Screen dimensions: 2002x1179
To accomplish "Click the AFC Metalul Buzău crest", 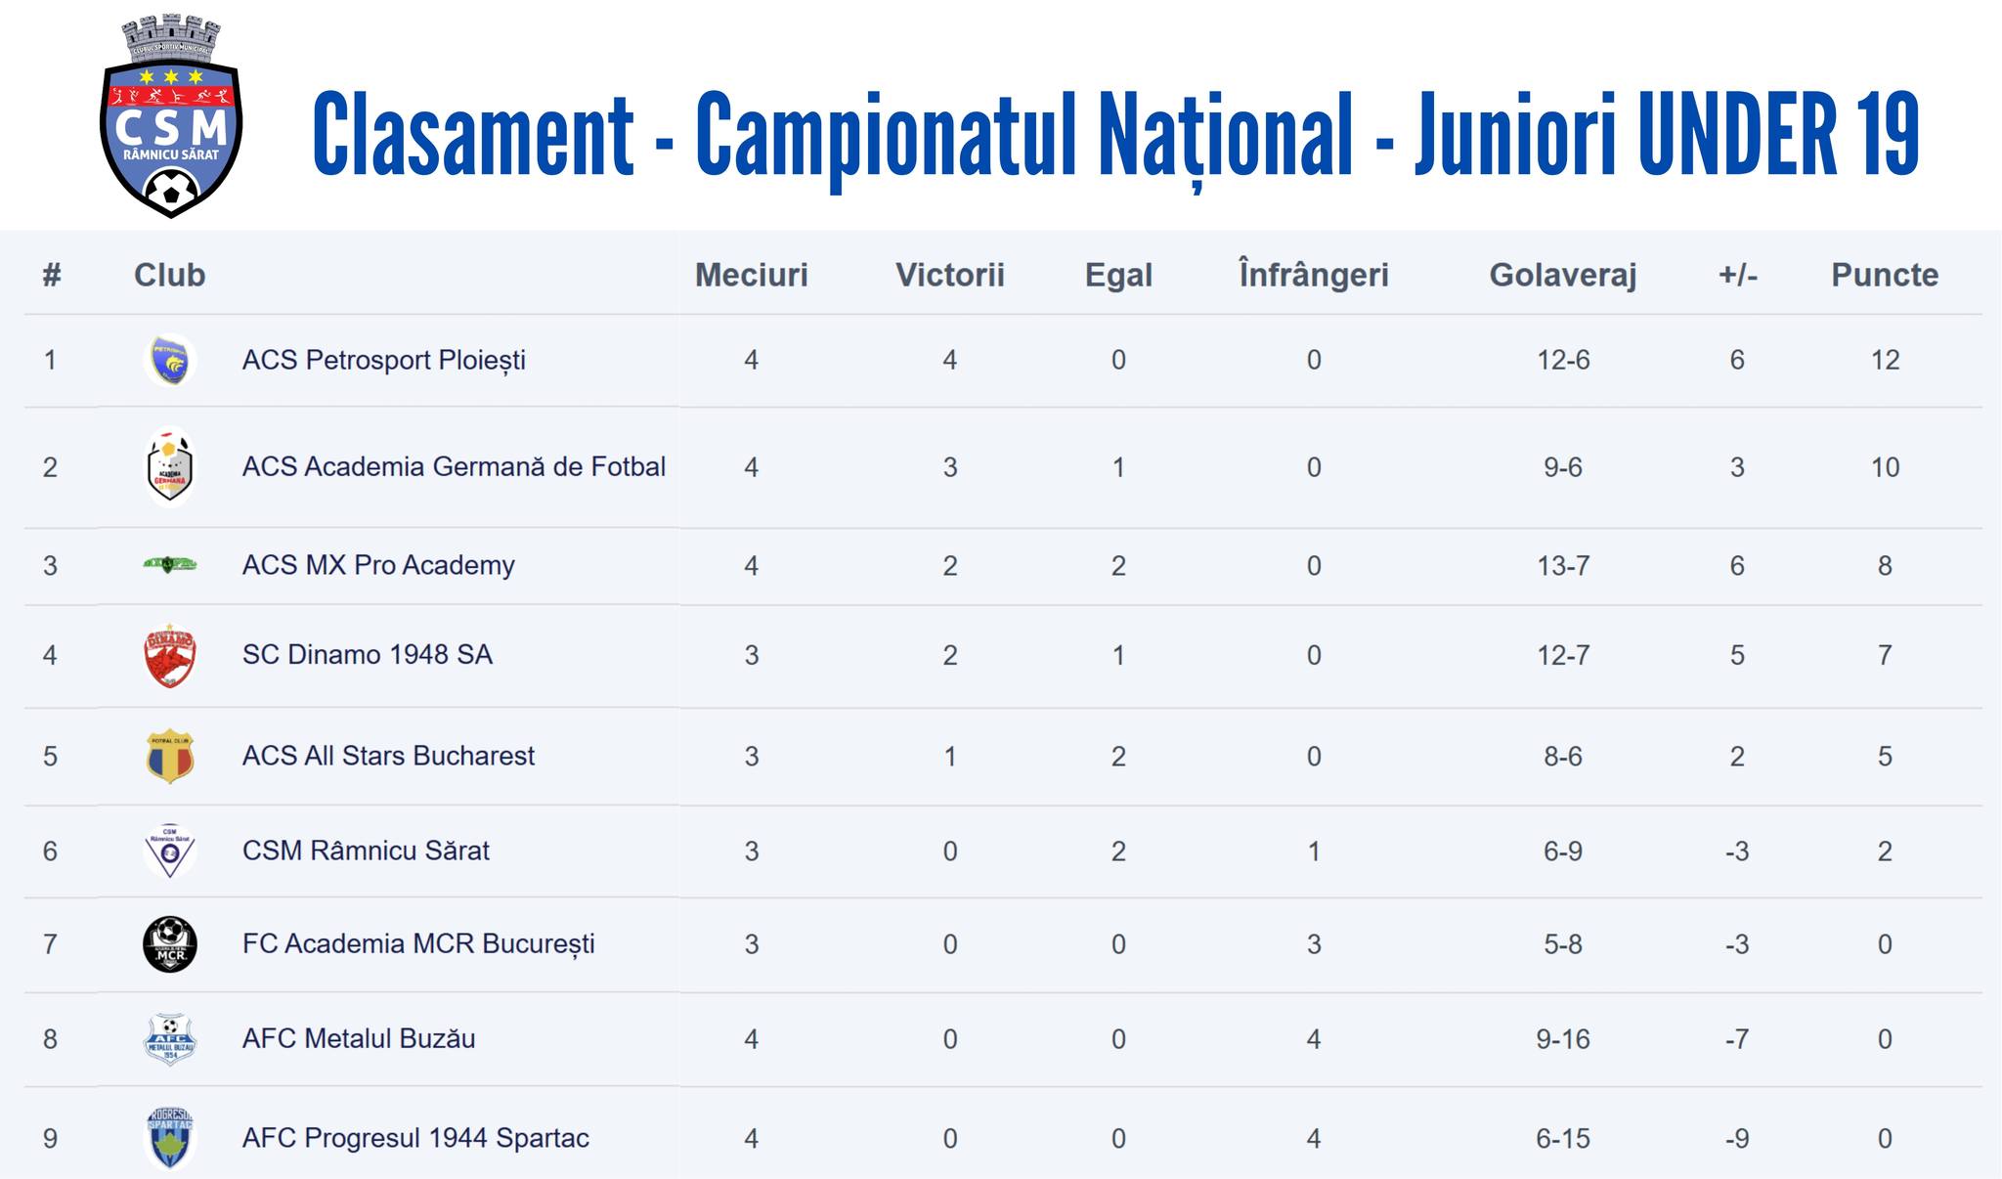I will coord(170,1038).
